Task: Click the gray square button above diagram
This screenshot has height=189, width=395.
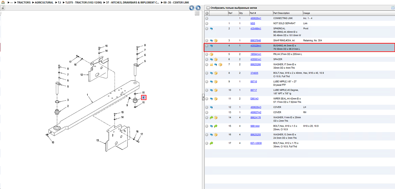Action: (x=197, y=13)
